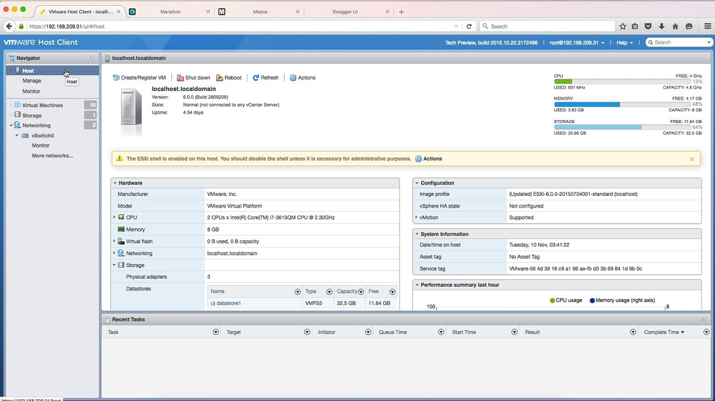
Task: Open the filter dropdown on Name column
Action: [x=297, y=291]
